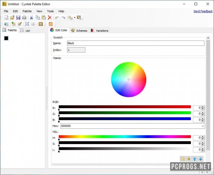Select the Edit Color tab
Image resolution: width=214 pixels, height=175 pixels.
click(59, 30)
